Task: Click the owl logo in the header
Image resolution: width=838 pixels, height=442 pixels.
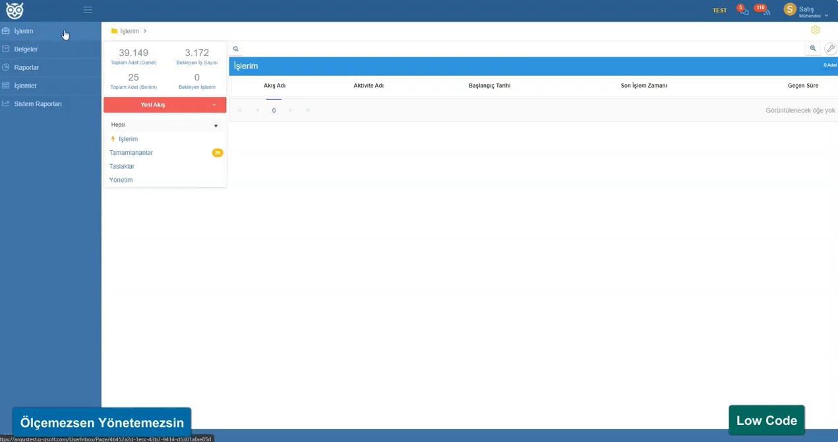Action: click(x=15, y=11)
